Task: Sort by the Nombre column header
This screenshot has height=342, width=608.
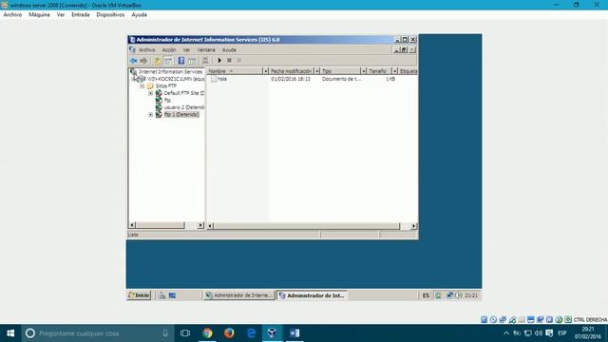Action: click(235, 71)
